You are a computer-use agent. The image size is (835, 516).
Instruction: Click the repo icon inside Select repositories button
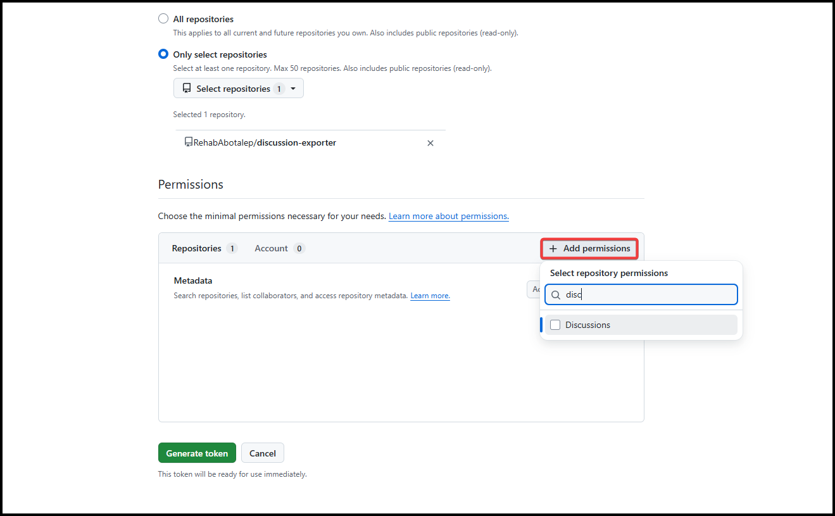[187, 89]
